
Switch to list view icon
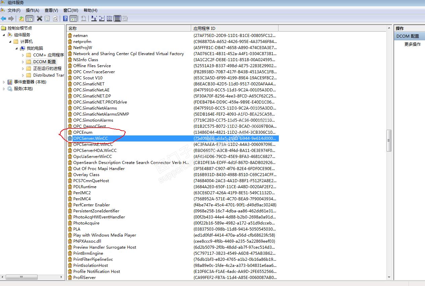(109, 18)
